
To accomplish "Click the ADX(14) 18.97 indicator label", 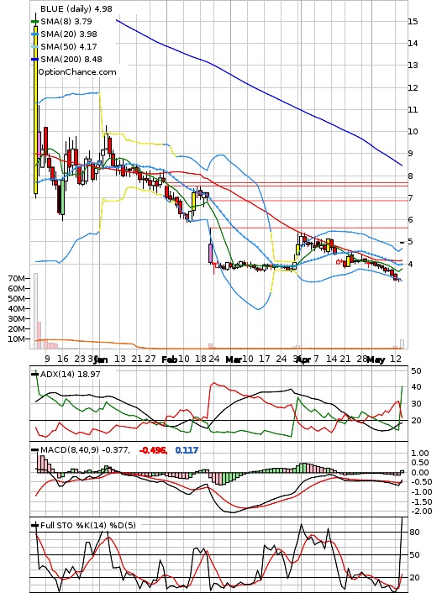I will (x=71, y=374).
